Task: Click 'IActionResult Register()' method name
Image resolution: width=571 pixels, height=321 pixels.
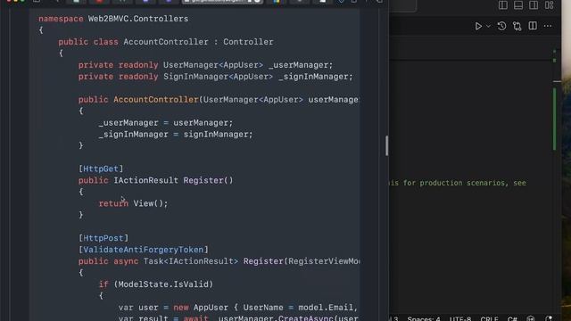Action: click(x=173, y=180)
